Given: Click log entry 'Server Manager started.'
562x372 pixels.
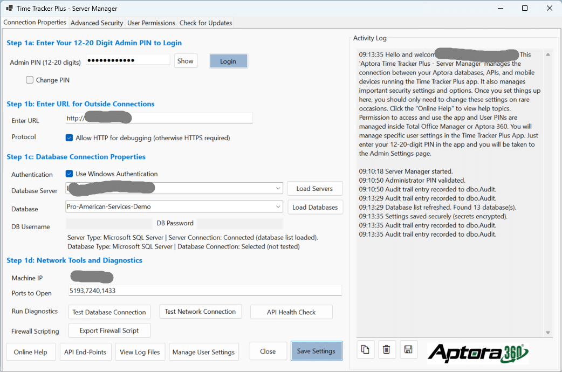Looking at the screenshot, I should (406, 171).
